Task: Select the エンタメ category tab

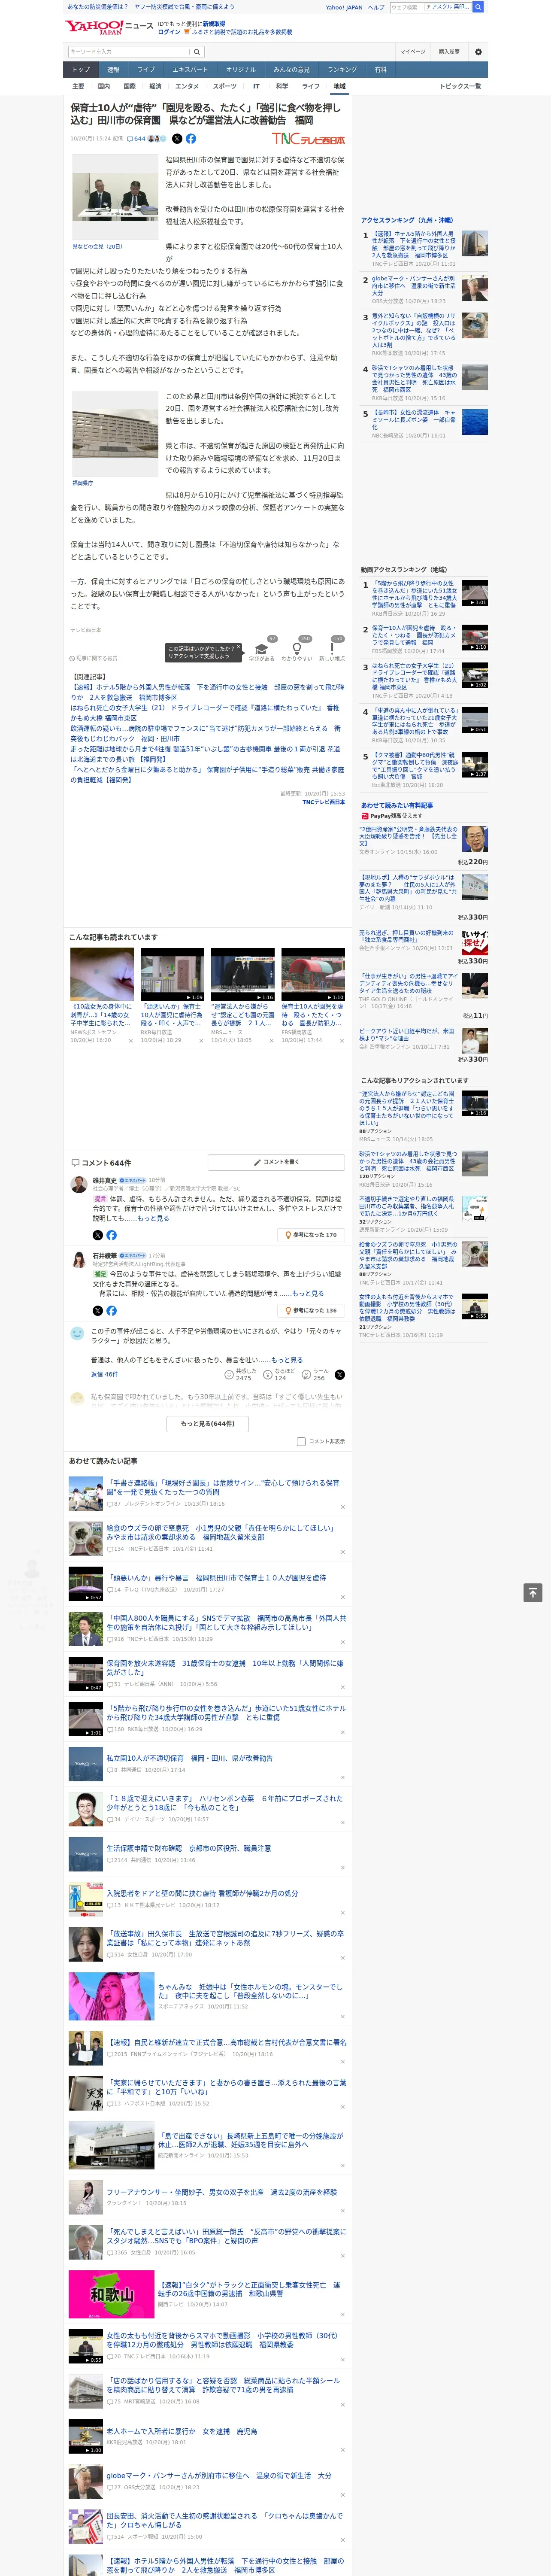Action: (187, 86)
